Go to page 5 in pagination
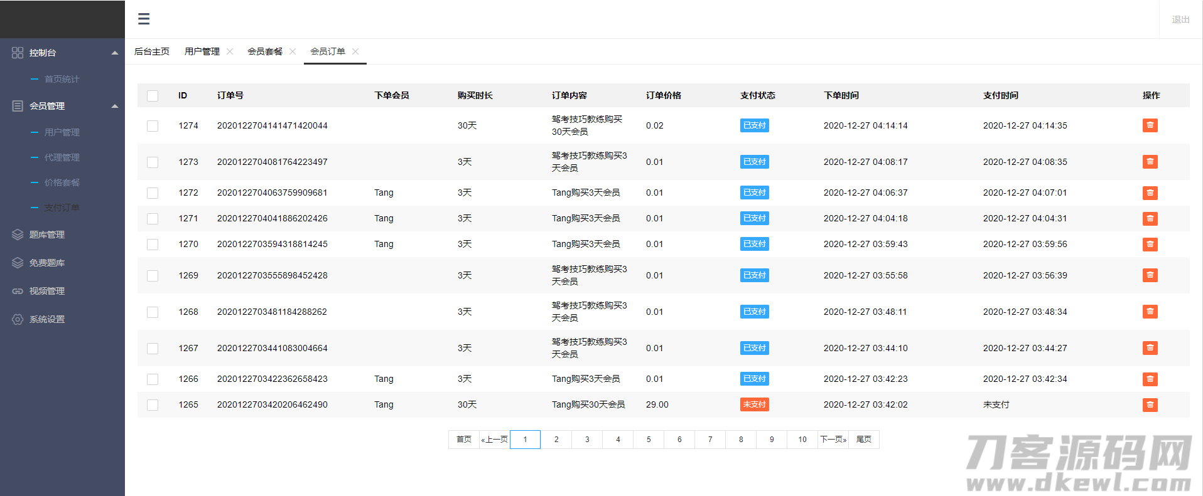The image size is (1203, 496). 649,440
